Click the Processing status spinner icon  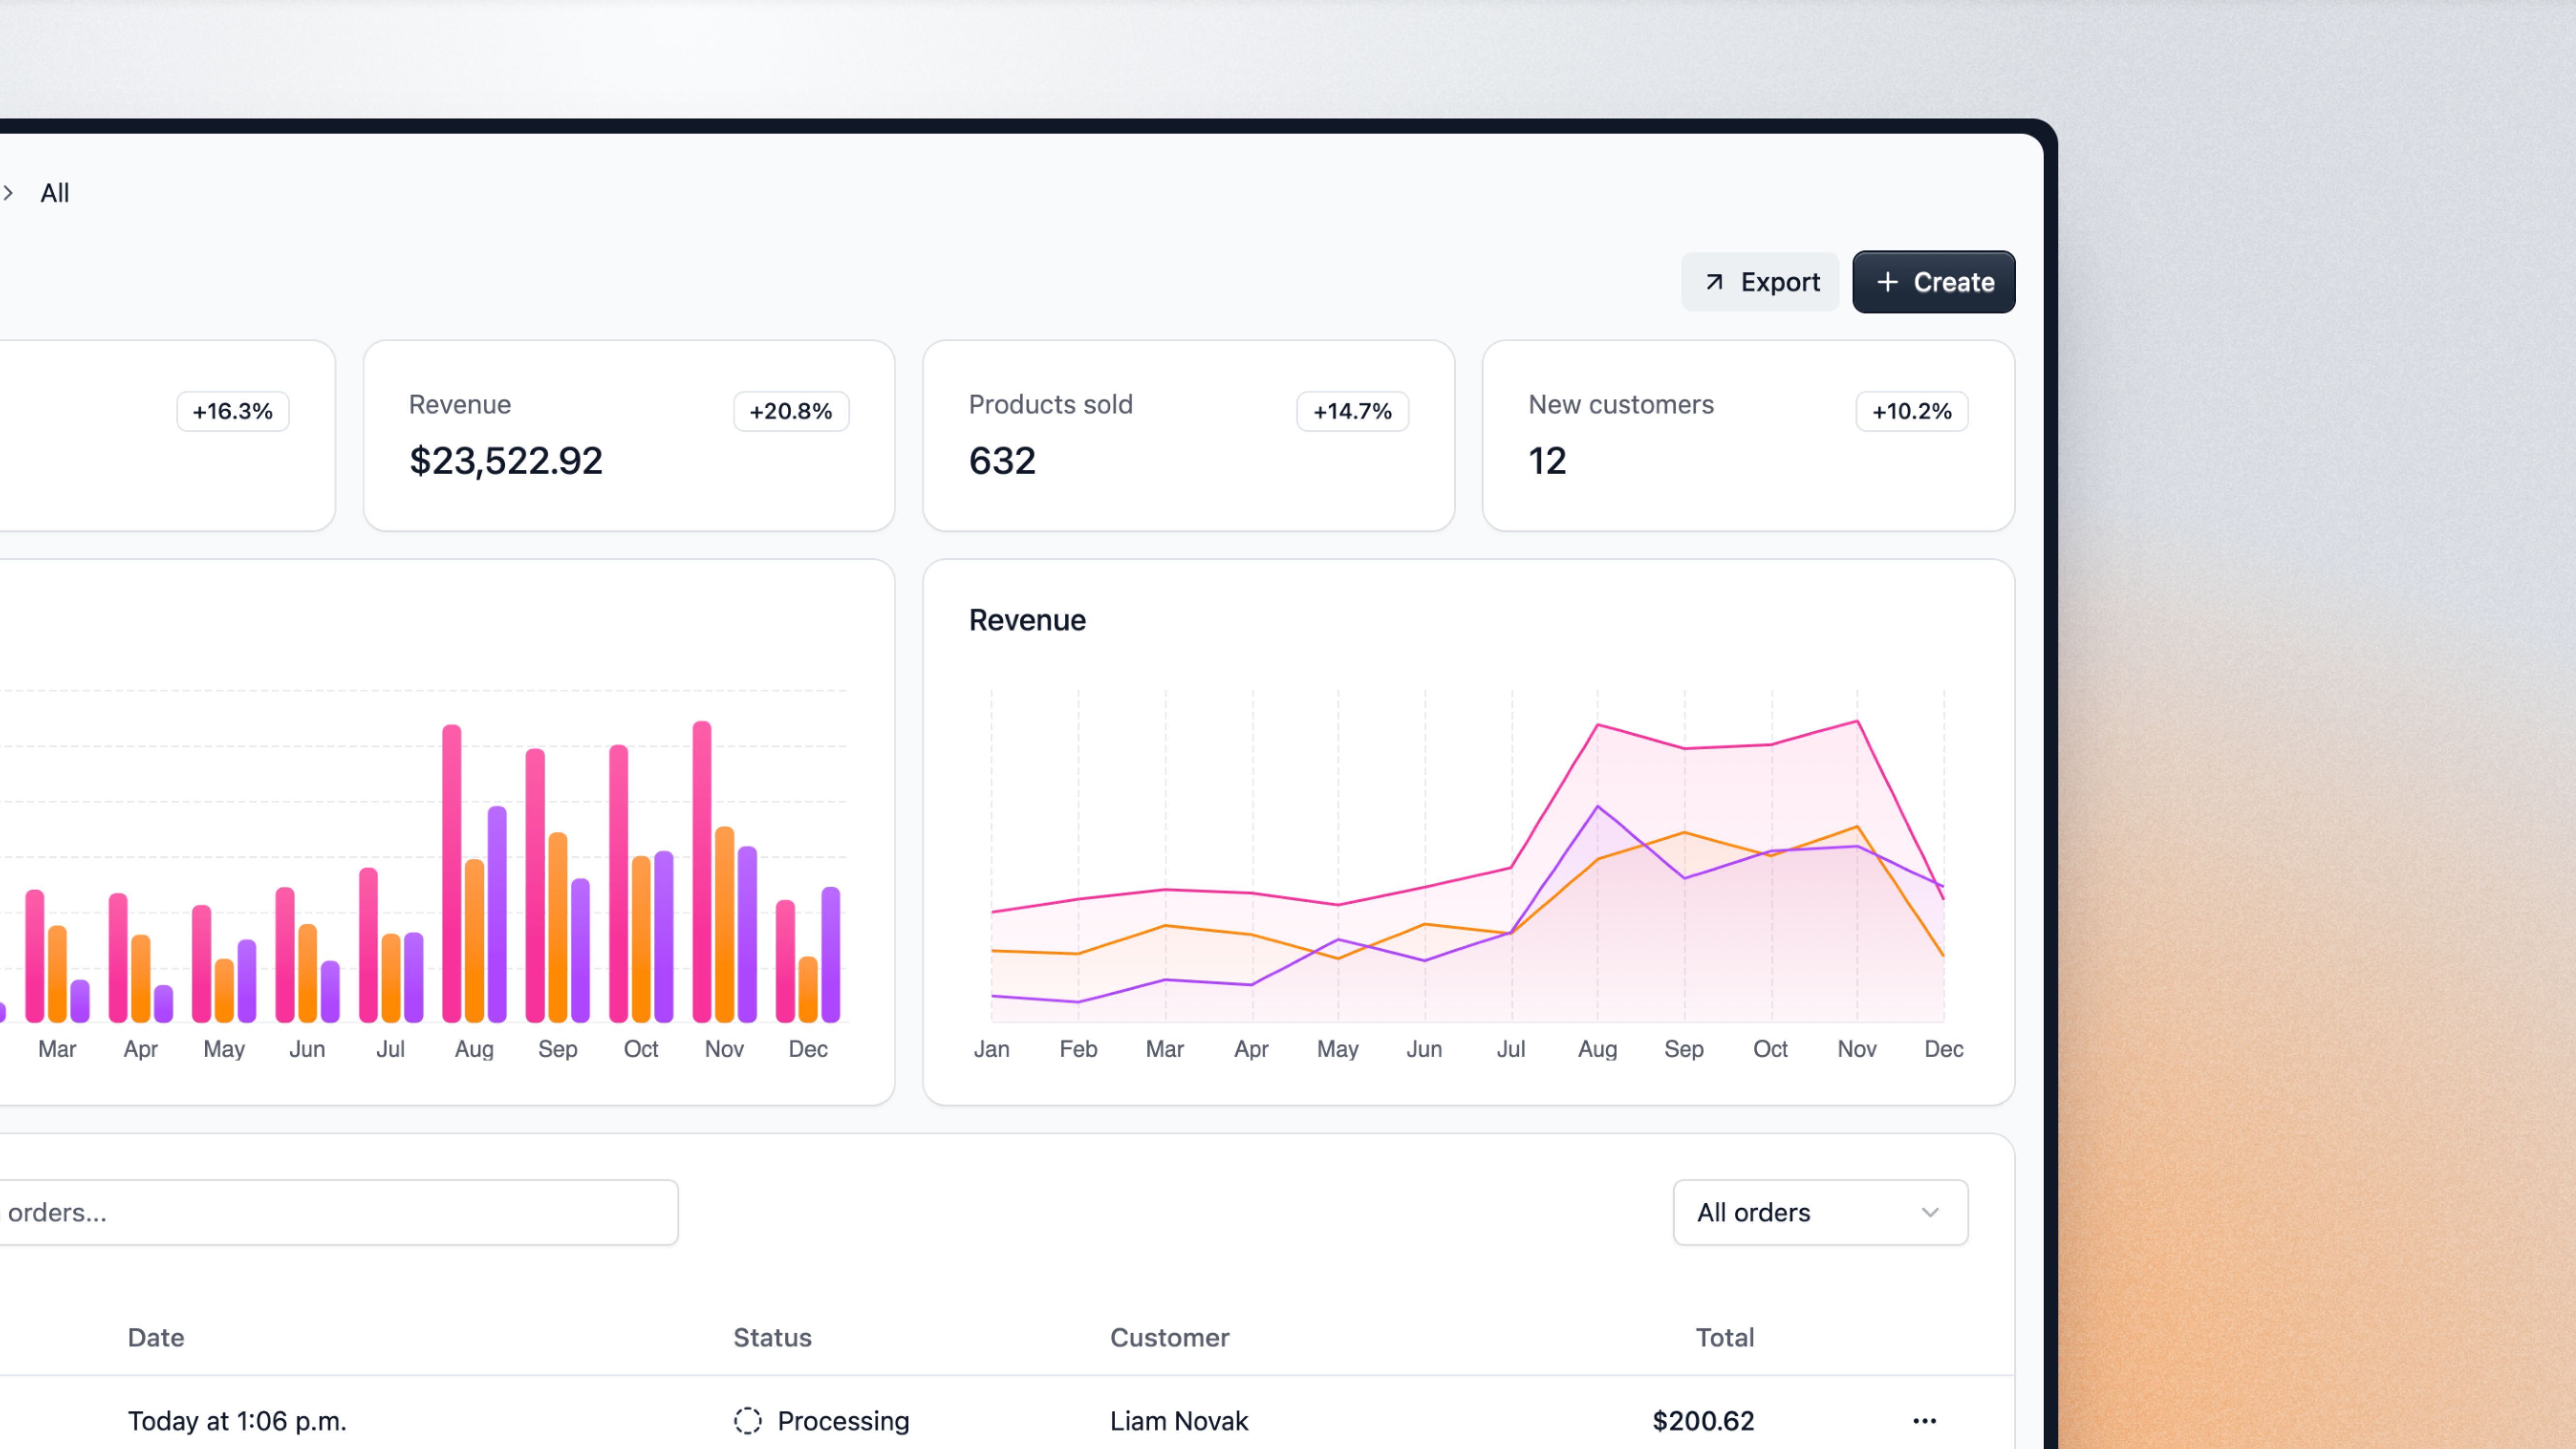pyautogui.click(x=747, y=1420)
